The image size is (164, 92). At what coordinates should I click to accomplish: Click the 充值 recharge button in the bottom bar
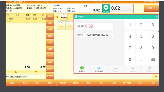114,83
